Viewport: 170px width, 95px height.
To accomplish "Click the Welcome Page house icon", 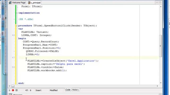I will pyautogui.click(x=10, y=3).
